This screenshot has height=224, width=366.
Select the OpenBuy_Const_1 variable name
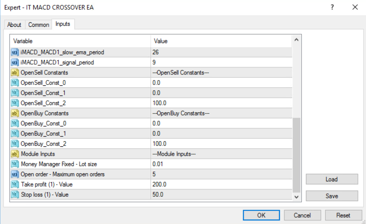coord(43,134)
